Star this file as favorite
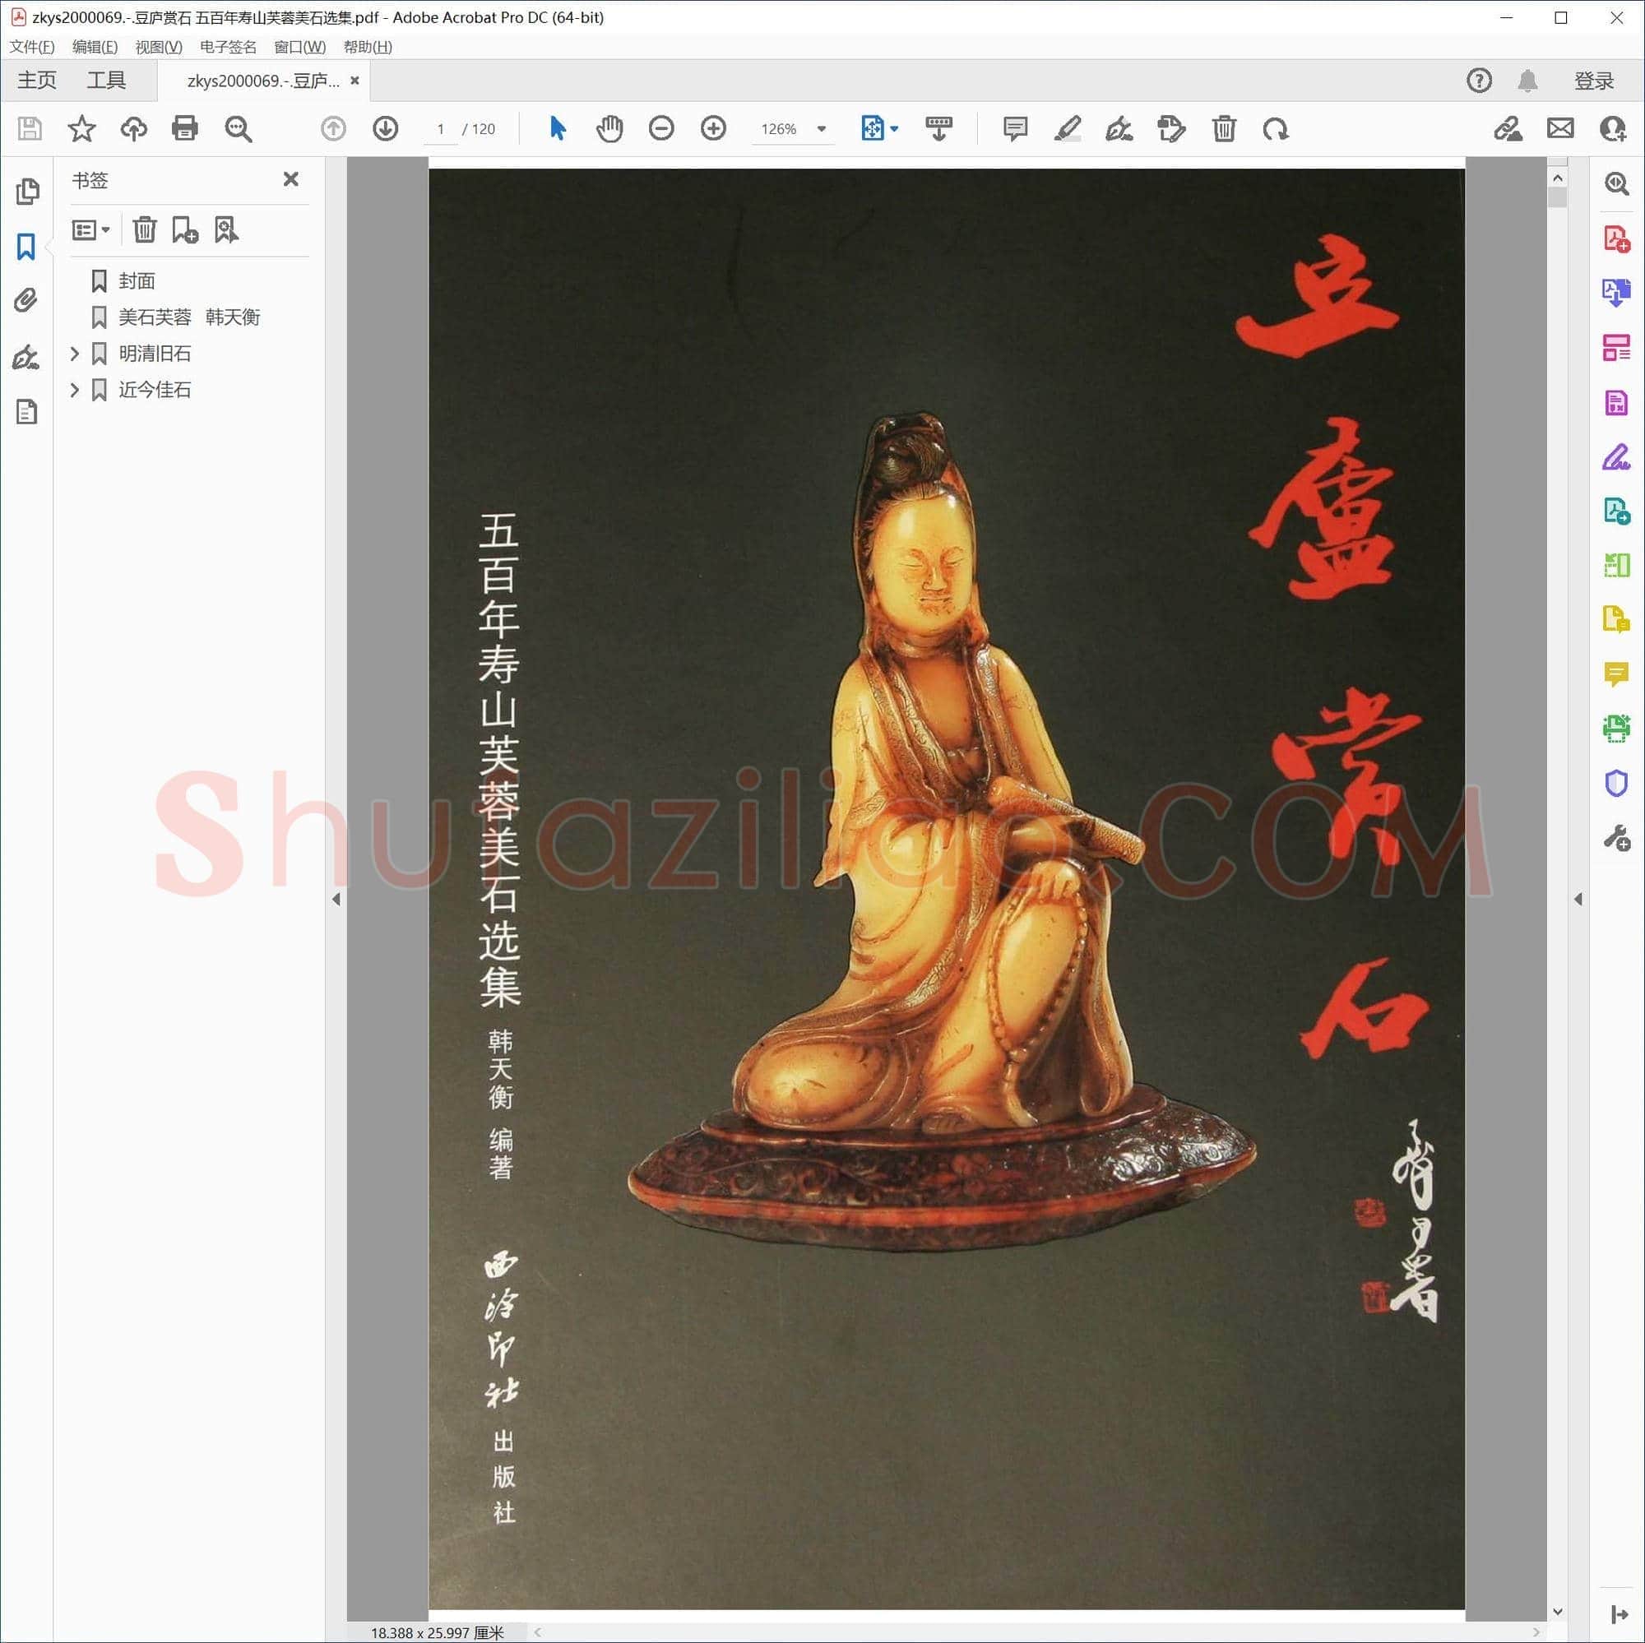 point(81,128)
